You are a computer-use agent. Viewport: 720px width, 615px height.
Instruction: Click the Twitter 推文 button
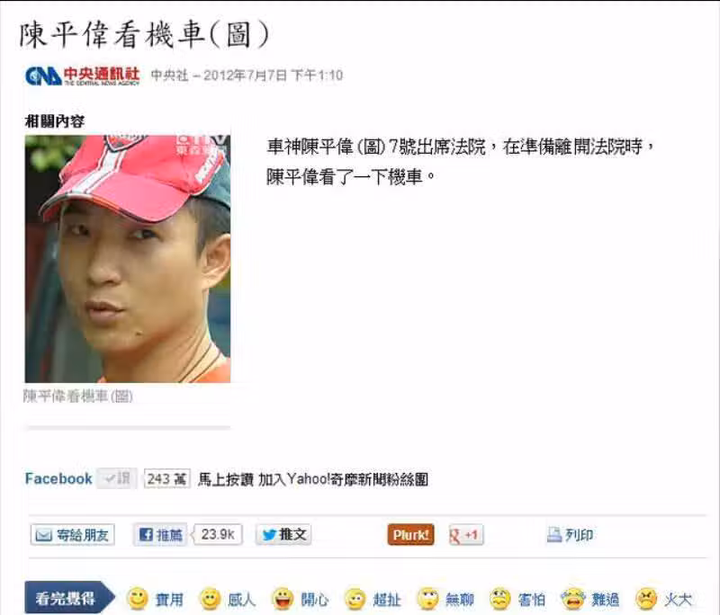click(x=283, y=535)
